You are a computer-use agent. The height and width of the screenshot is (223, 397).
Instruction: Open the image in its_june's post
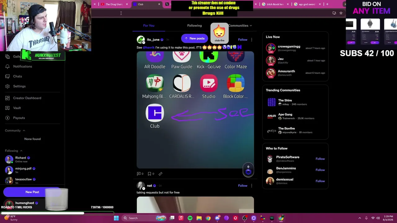[195, 110]
